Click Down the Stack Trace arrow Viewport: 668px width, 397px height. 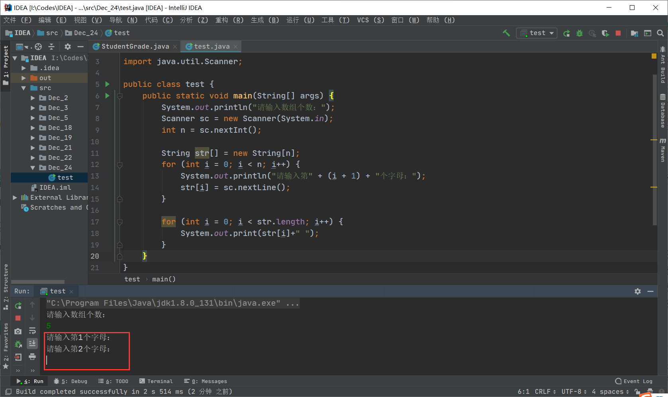[32, 318]
